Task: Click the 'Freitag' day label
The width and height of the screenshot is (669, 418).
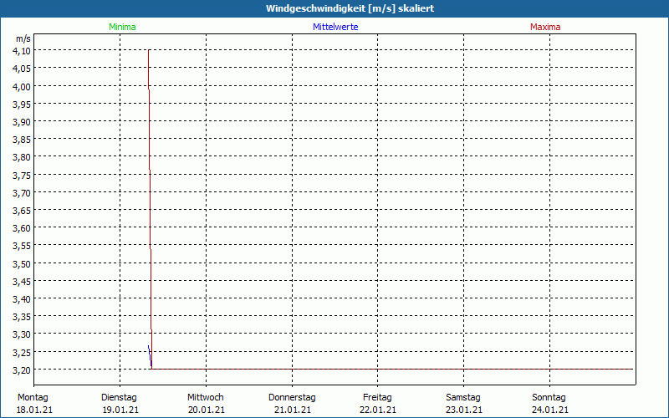Action: pos(377,397)
